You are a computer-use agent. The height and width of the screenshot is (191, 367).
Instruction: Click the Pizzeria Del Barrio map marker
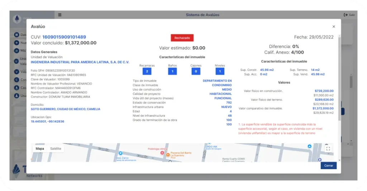click(168, 155)
